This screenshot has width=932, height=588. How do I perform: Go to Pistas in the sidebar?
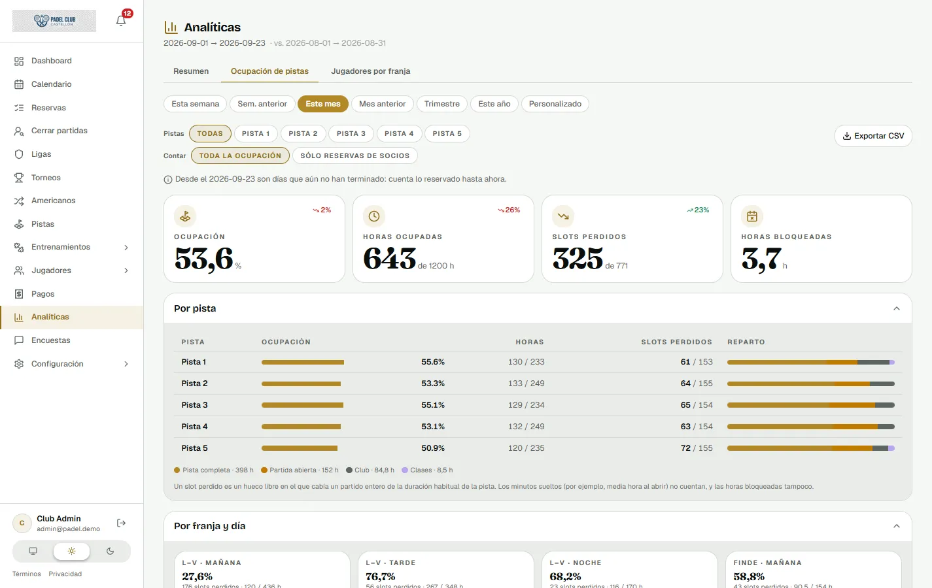(x=71, y=224)
